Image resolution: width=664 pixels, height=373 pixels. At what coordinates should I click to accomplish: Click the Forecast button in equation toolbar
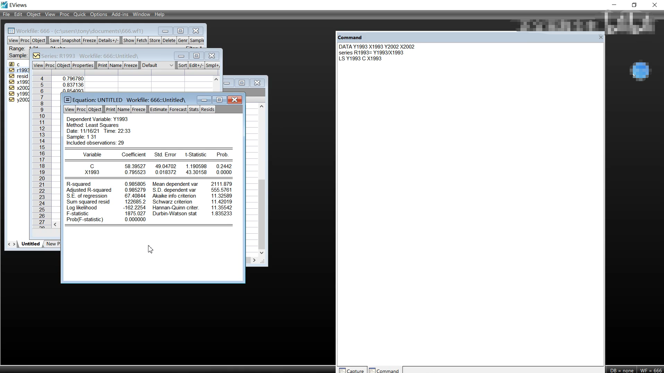[x=178, y=109]
